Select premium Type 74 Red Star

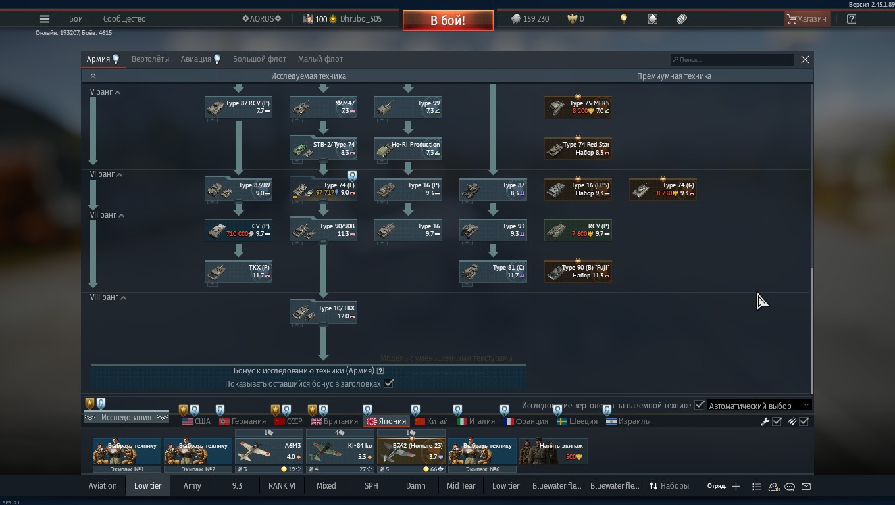point(578,149)
